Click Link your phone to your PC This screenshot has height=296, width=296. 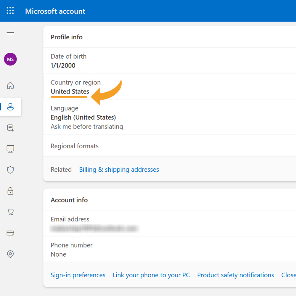(x=151, y=275)
